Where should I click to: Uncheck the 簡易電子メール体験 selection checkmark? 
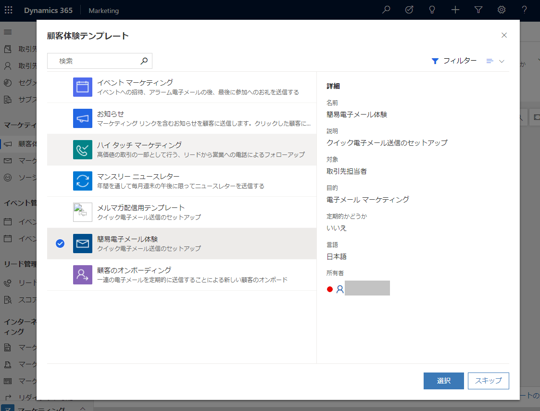[60, 244]
